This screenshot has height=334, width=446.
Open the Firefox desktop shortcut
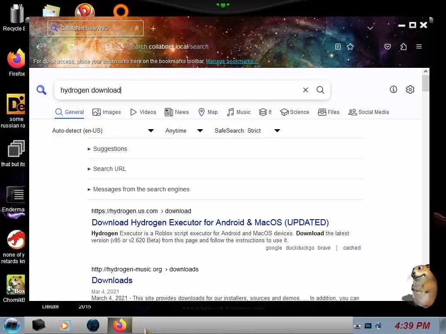click(x=16, y=63)
